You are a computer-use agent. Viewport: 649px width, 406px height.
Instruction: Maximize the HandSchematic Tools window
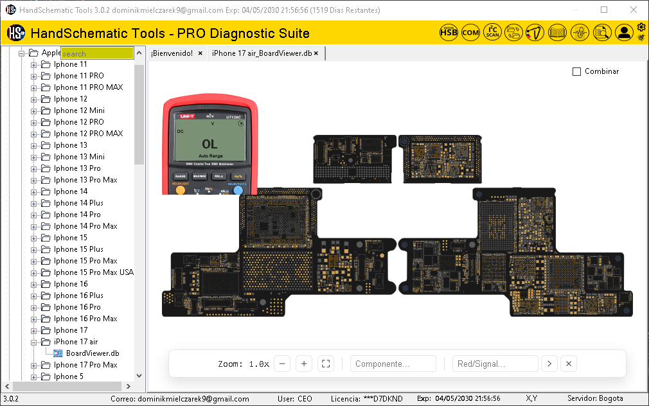604,10
